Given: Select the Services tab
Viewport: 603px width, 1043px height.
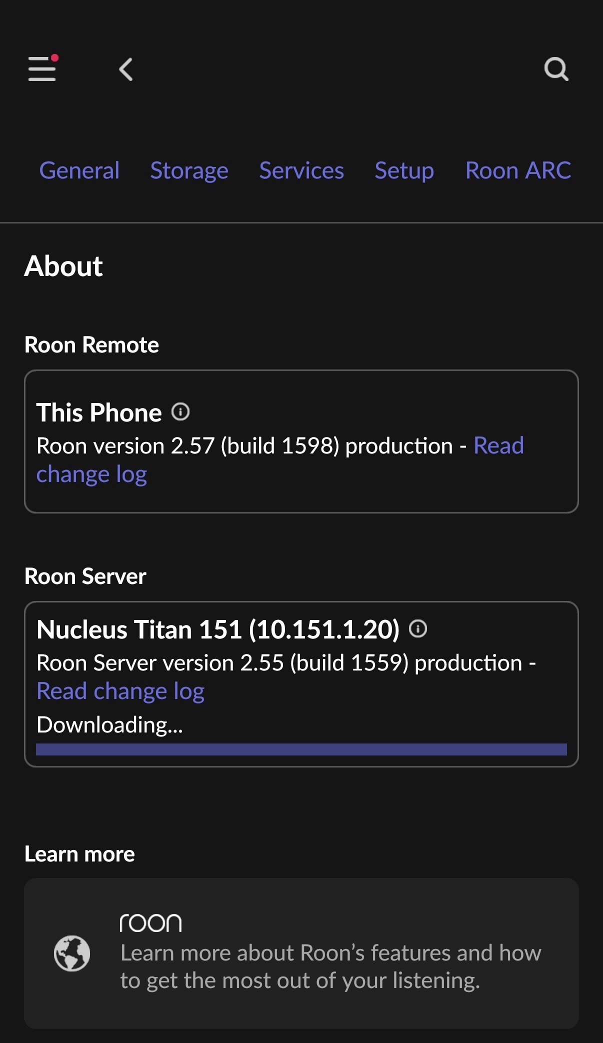Looking at the screenshot, I should [301, 170].
